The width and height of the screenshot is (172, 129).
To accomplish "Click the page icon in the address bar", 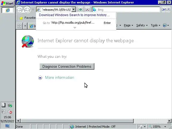I will tap(39, 10).
